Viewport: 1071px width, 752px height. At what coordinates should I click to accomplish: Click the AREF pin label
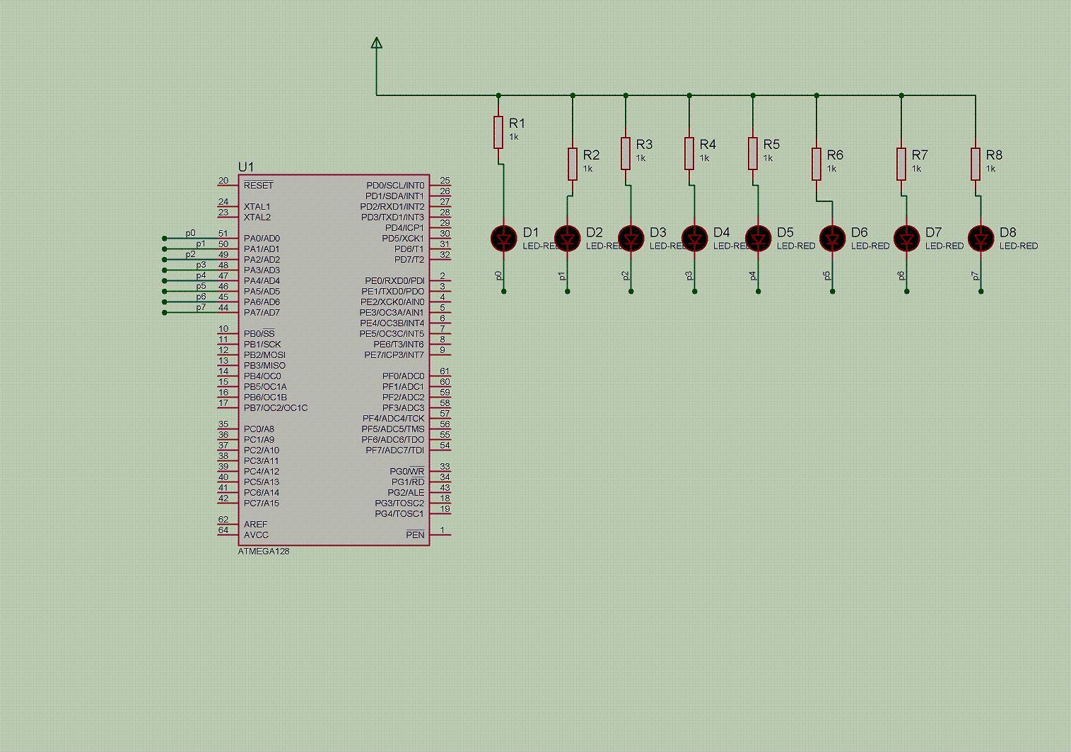click(x=256, y=524)
